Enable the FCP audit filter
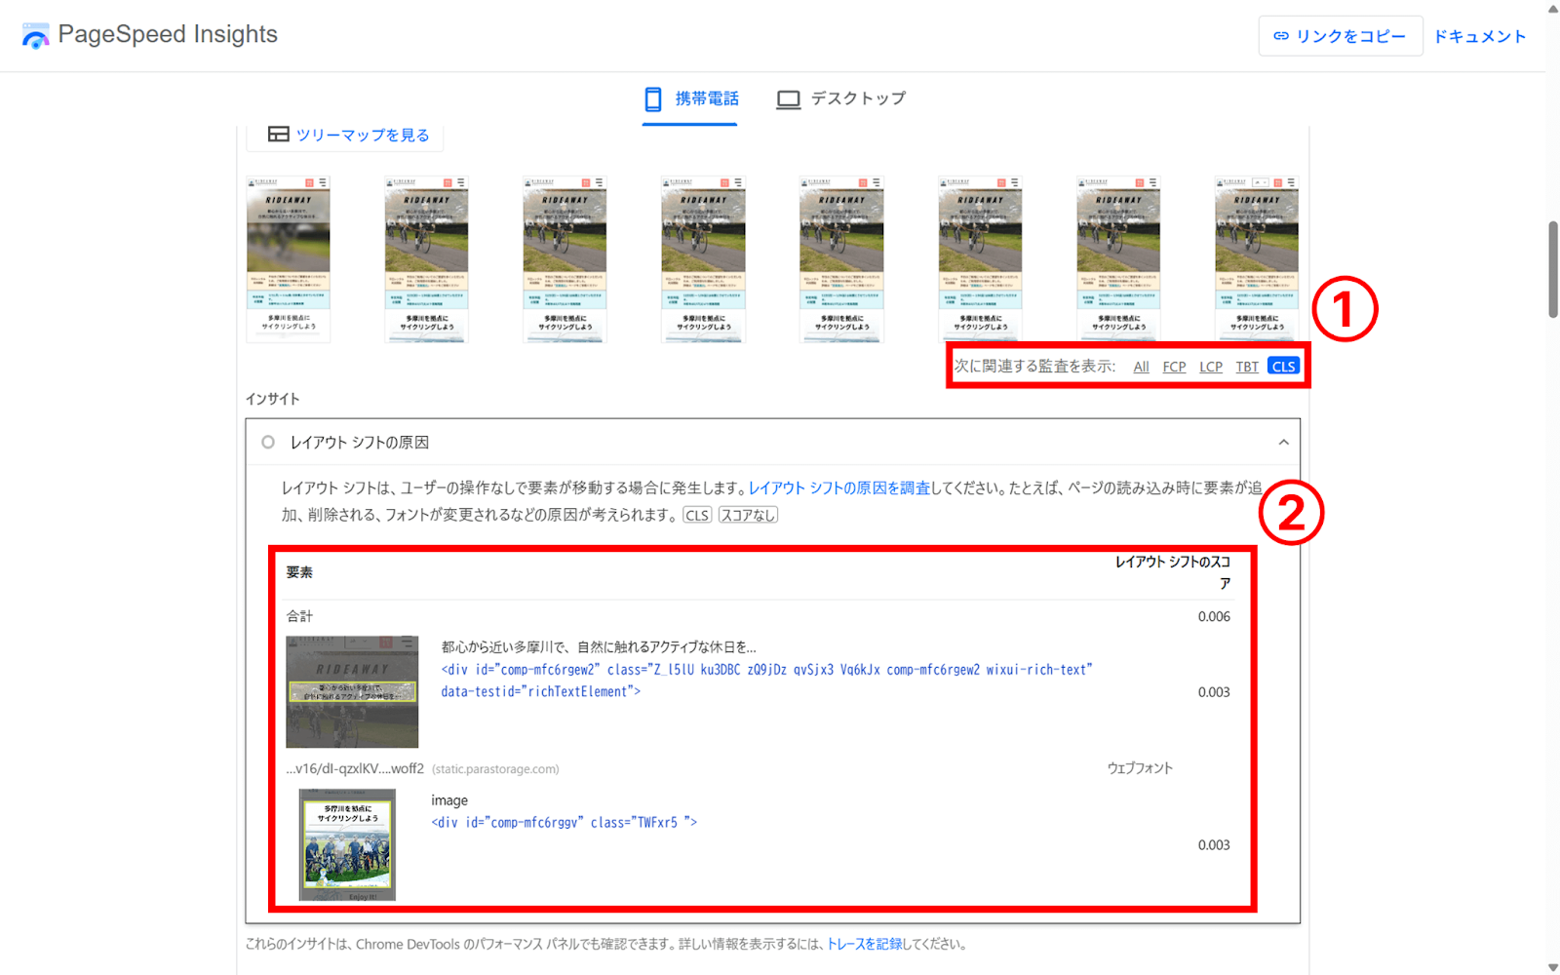The width and height of the screenshot is (1560, 975). tap(1174, 367)
